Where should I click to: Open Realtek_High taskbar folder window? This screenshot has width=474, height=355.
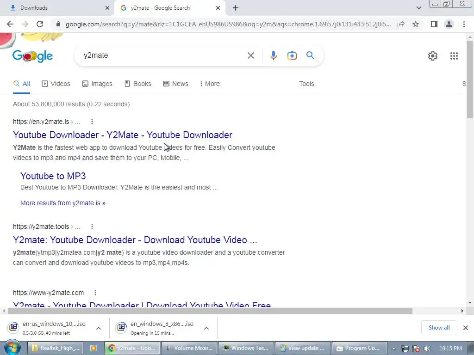(x=56, y=348)
